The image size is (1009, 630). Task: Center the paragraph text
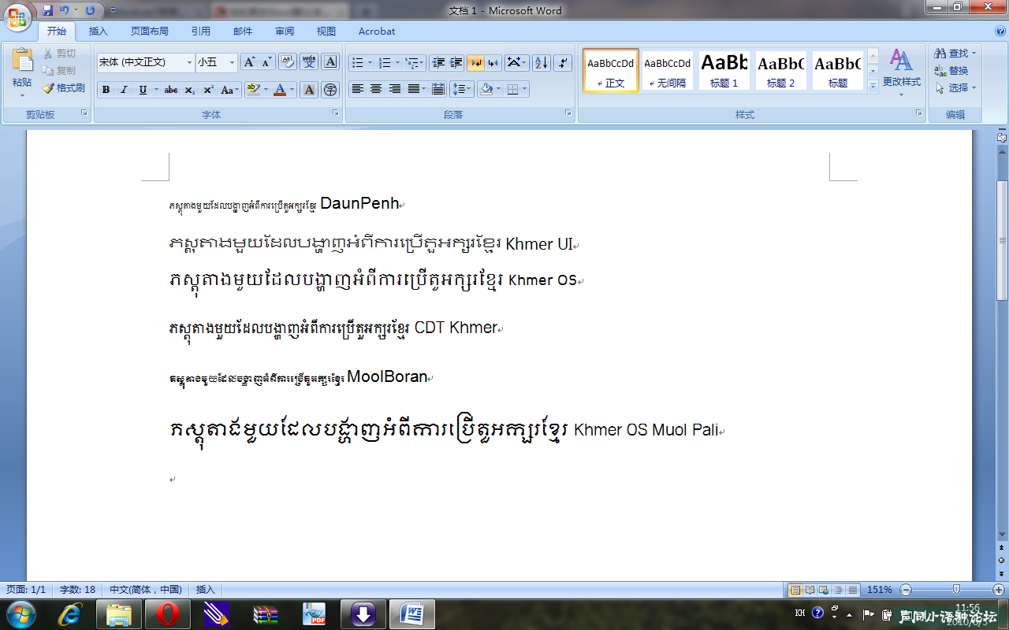pyautogui.click(x=376, y=89)
